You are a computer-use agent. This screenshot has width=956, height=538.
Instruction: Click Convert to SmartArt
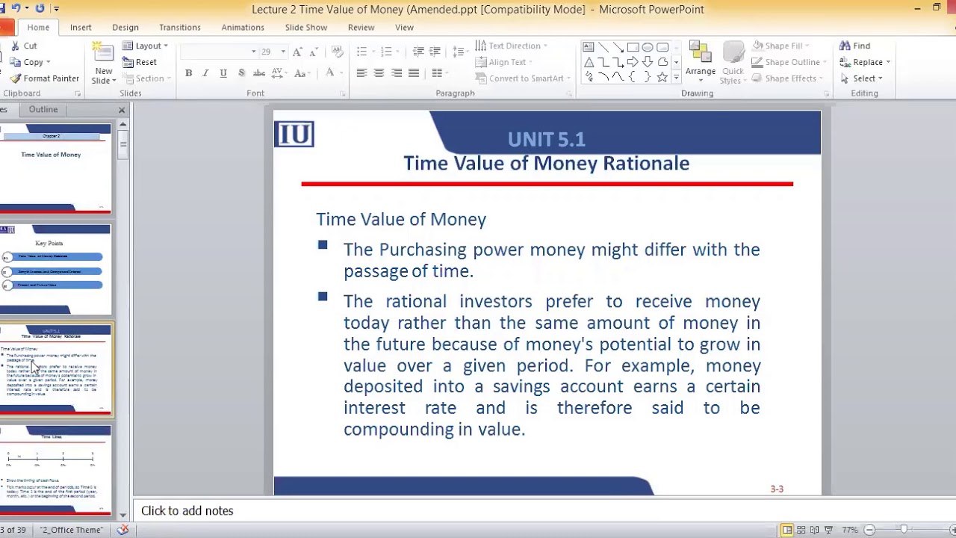click(x=523, y=78)
